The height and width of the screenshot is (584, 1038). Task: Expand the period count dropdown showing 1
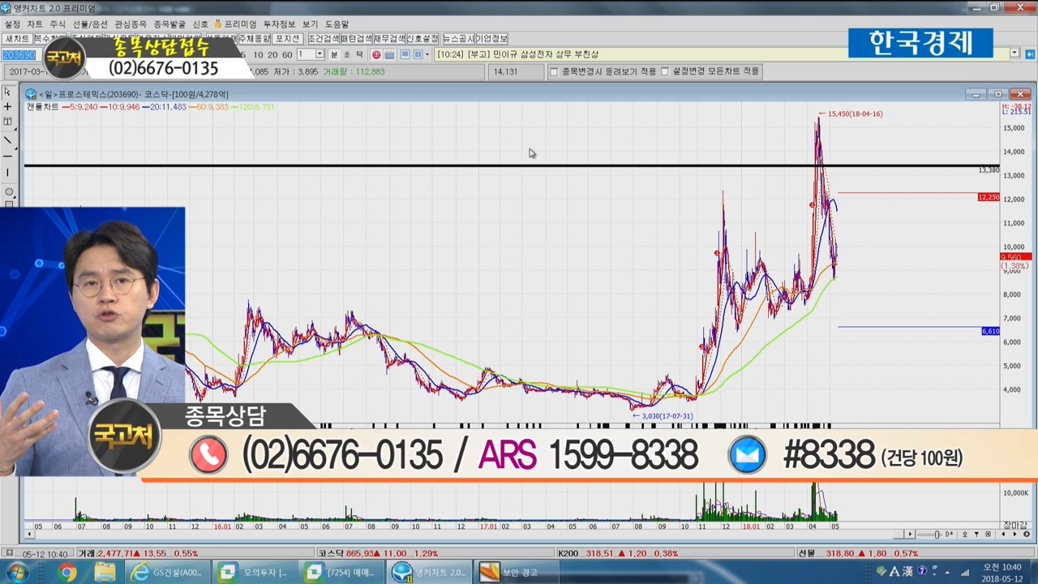[x=320, y=54]
